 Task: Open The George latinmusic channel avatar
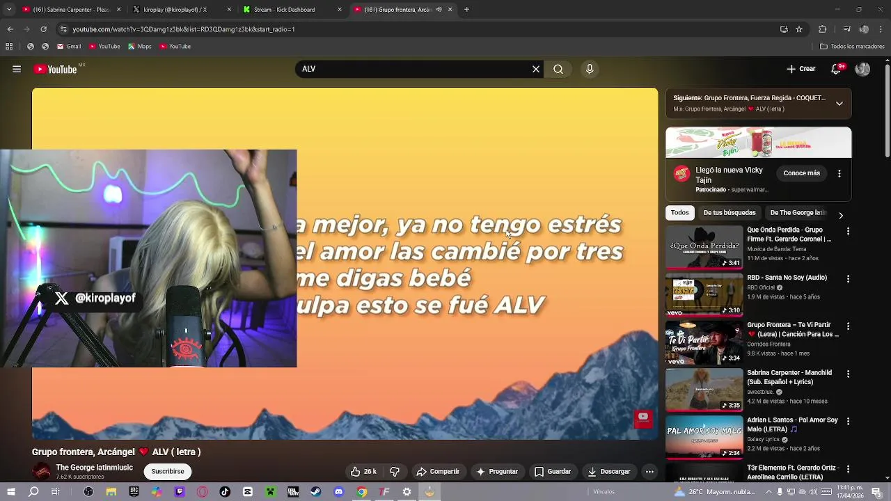click(x=41, y=471)
